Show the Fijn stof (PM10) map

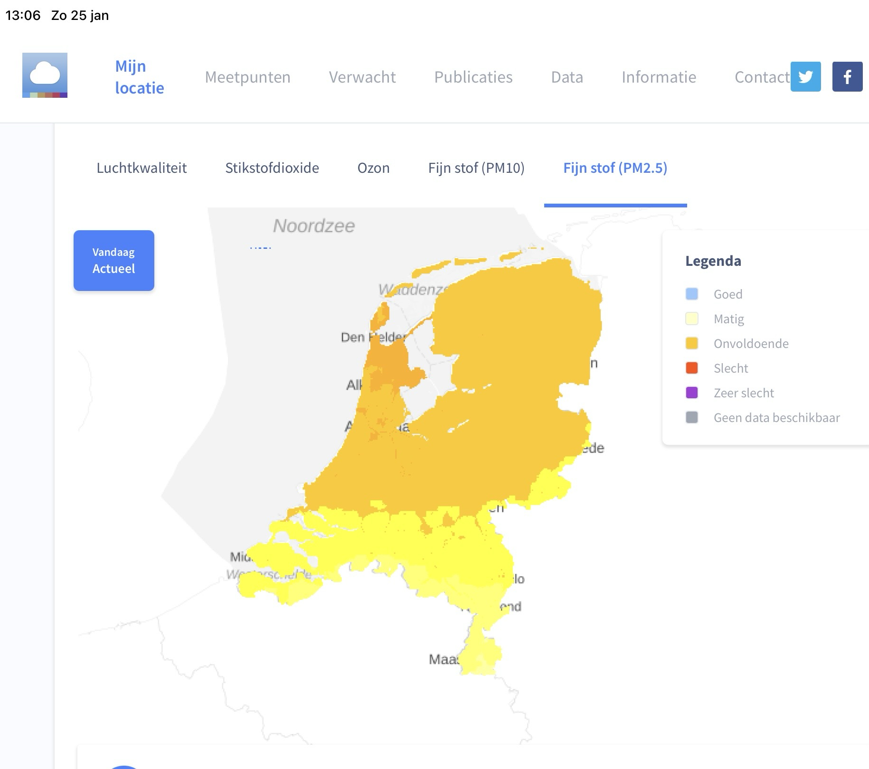click(476, 168)
